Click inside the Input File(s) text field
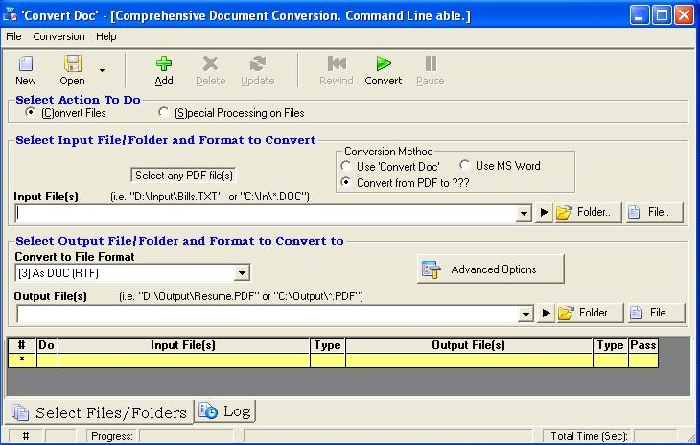Screen dimensions: 700x445 pyautogui.click(x=266, y=213)
